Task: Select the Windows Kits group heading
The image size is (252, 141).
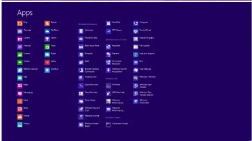Action: tap(112, 79)
